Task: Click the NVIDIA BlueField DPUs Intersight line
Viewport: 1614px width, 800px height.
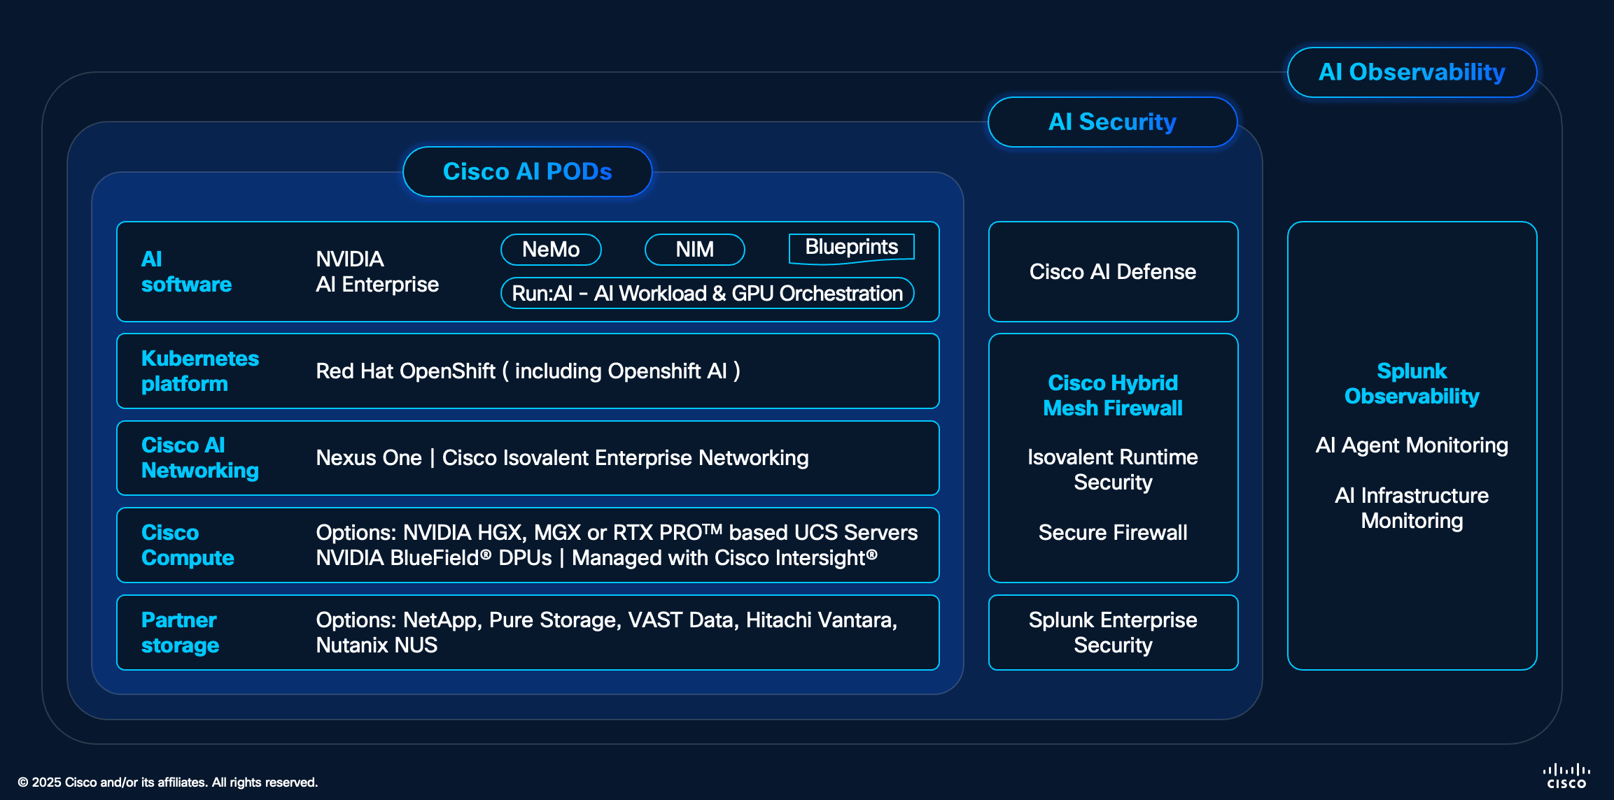Action: coord(596,557)
